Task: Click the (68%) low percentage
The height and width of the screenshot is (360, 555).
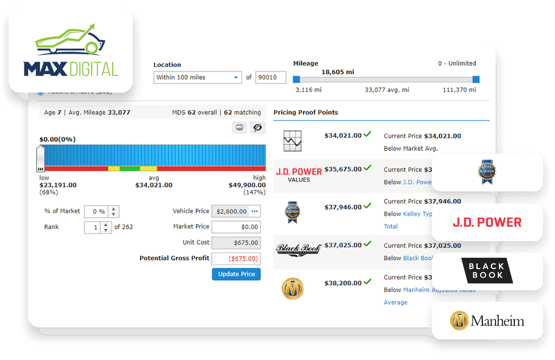Action: click(49, 193)
